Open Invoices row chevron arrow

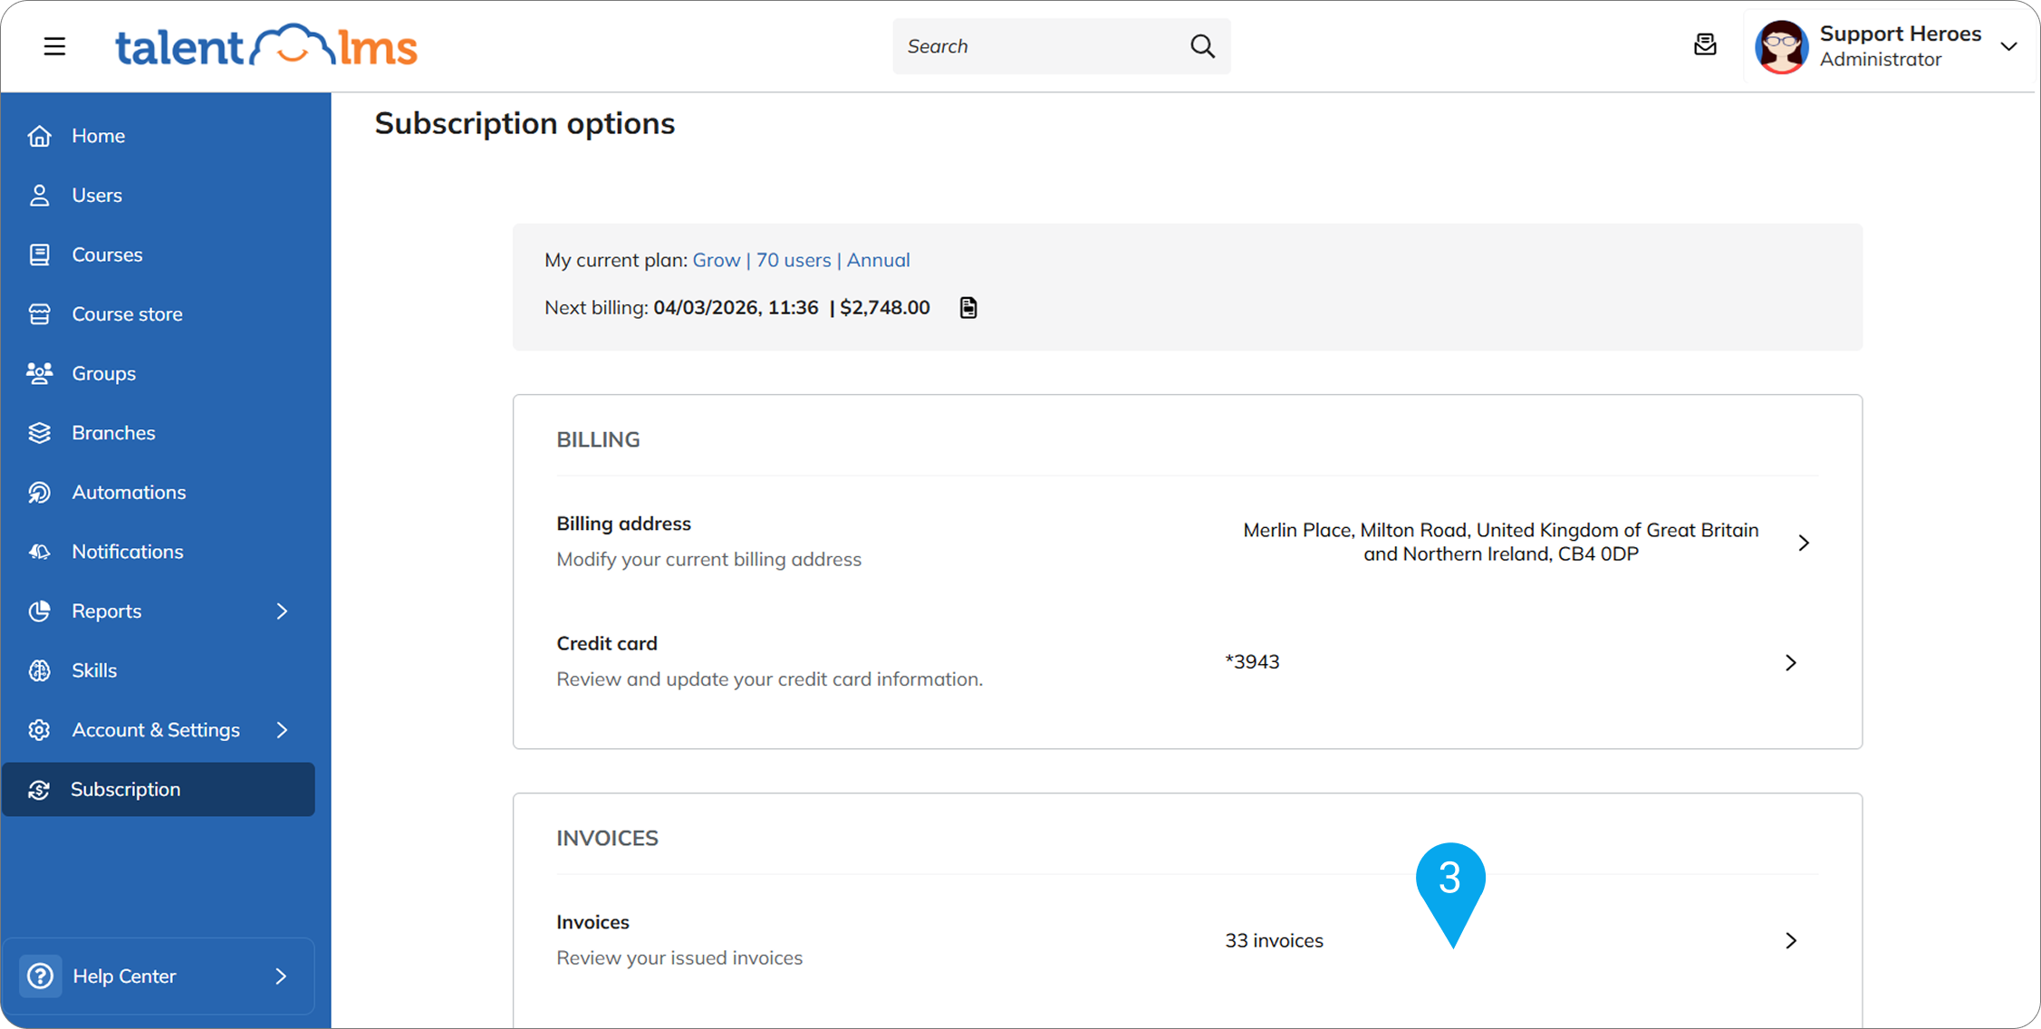(1791, 940)
